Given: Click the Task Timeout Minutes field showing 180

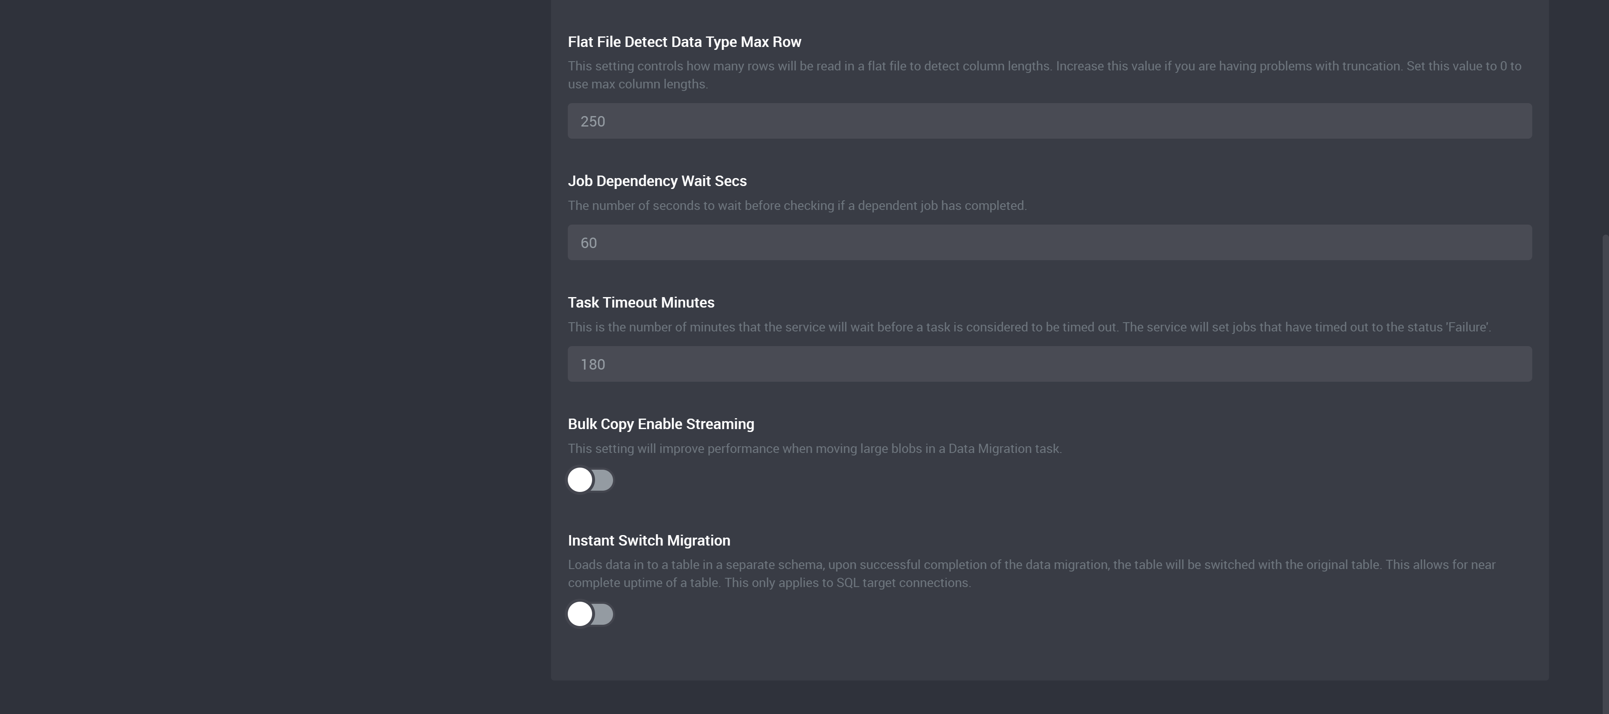Looking at the screenshot, I should click(1049, 364).
